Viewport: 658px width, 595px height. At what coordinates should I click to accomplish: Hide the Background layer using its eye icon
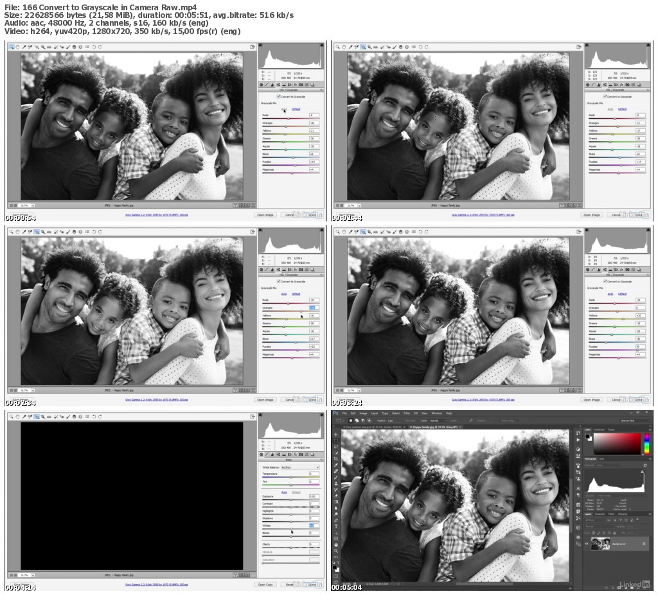tap(587, 544)
